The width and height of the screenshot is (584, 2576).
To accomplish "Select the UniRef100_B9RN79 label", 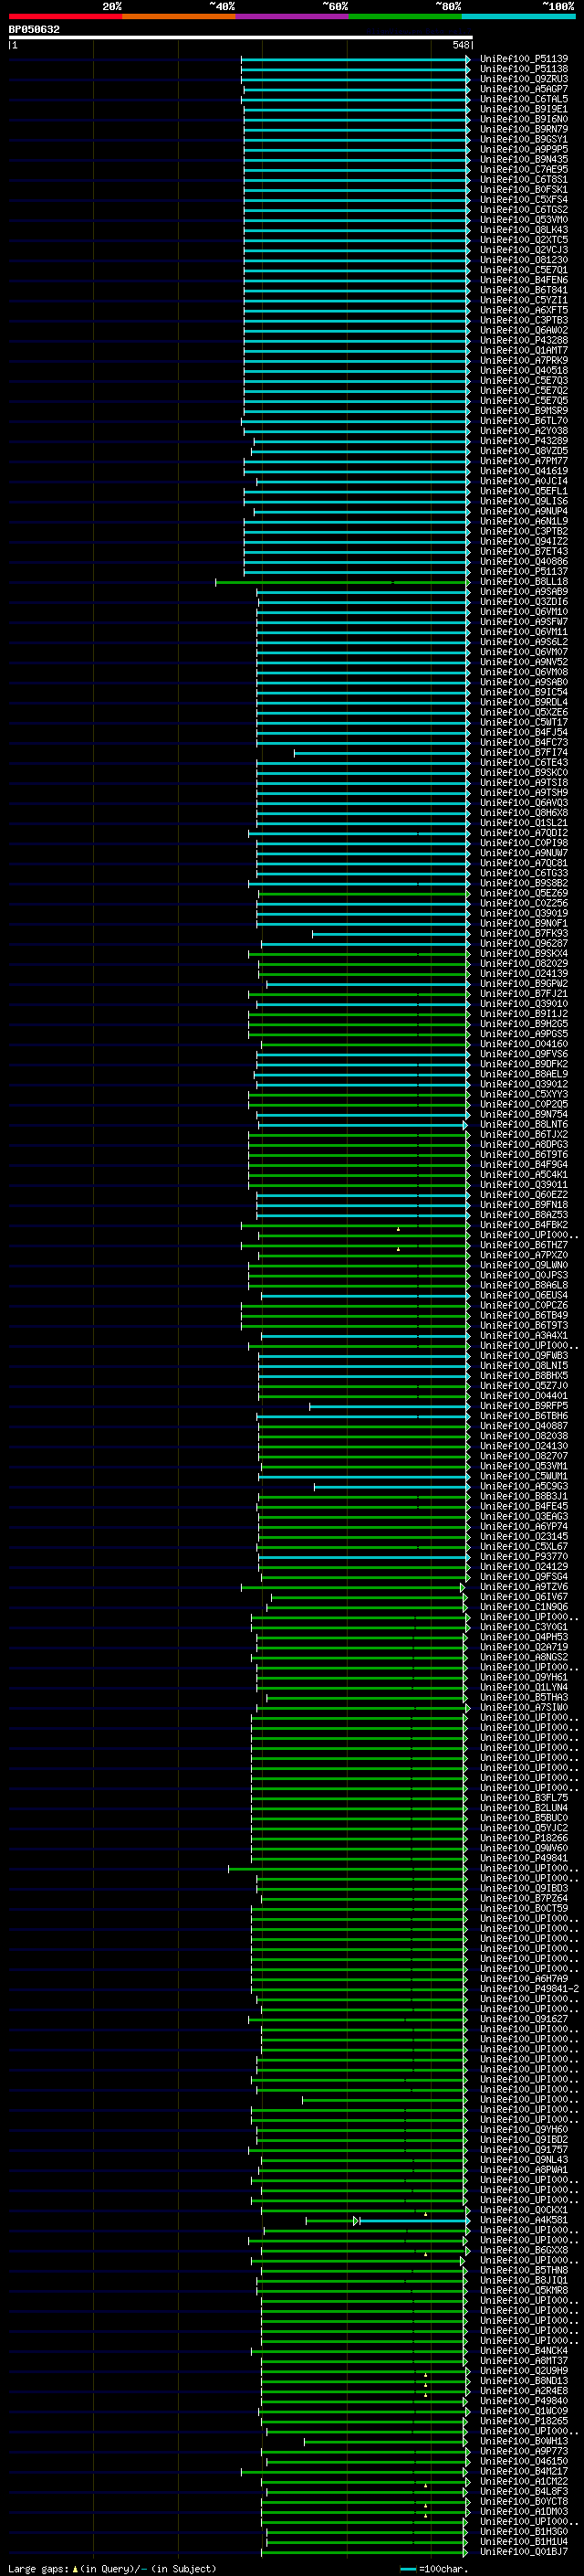I will (523, 129).
